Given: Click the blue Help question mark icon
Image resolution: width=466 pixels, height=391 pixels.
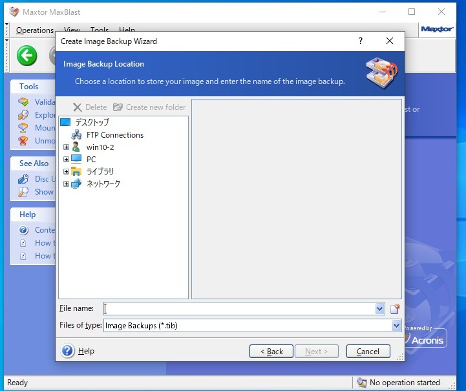Looking at the screenshot, I should click(67, 351).
